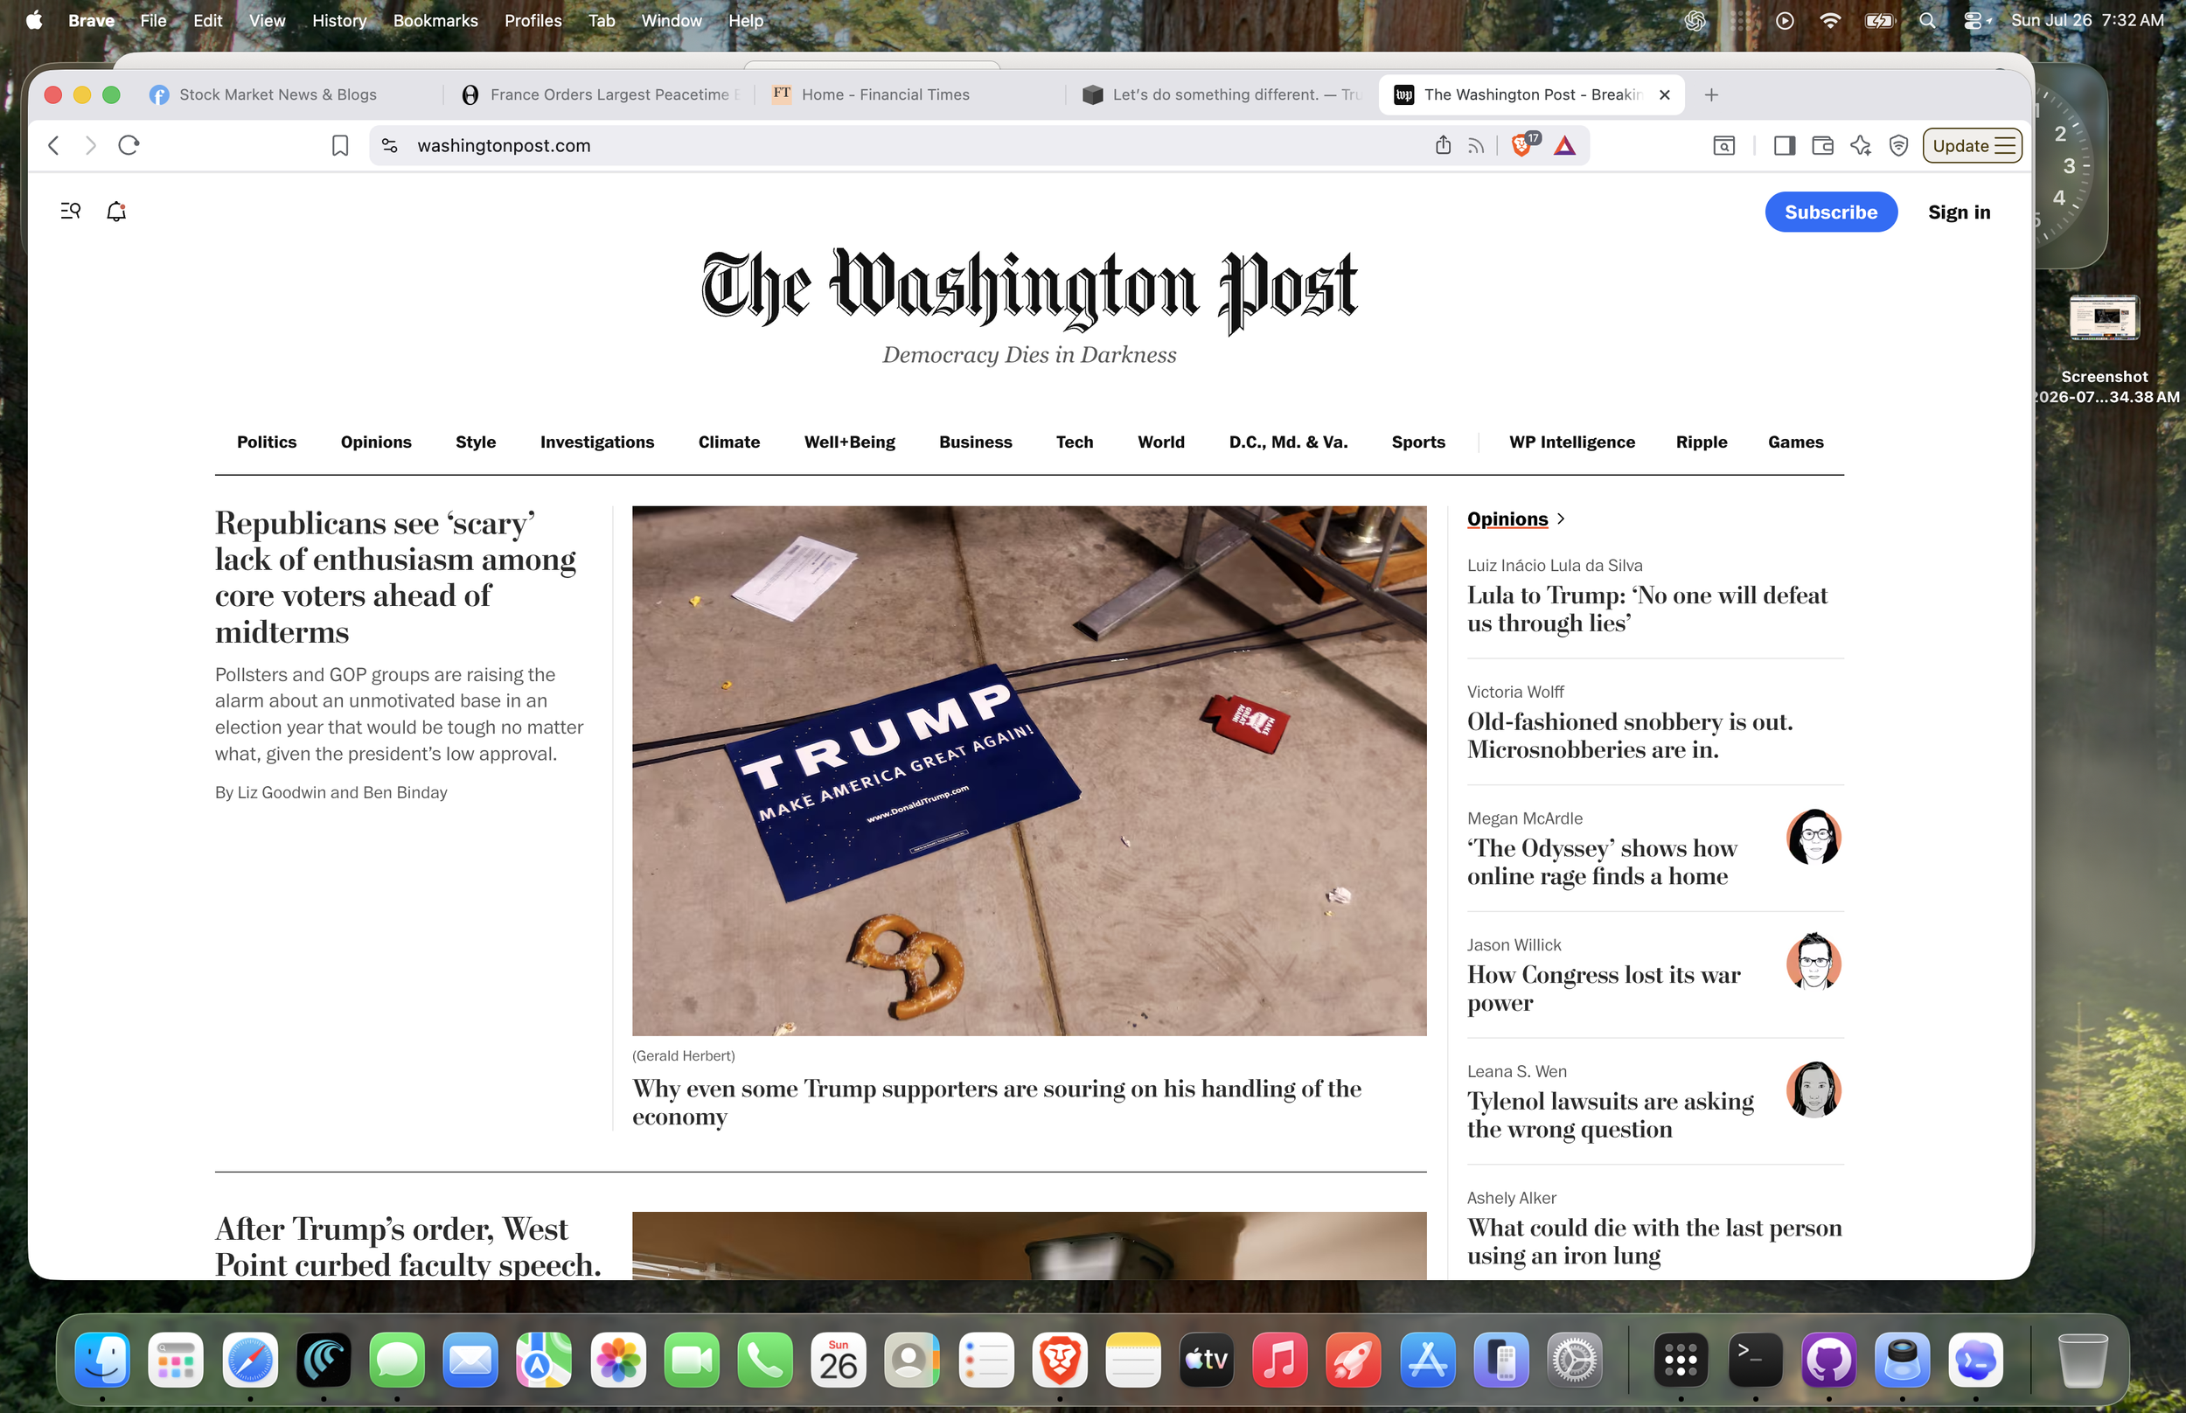
Task: Open GitHub Desktop in the Dock
Action: click(1828, 1359)
